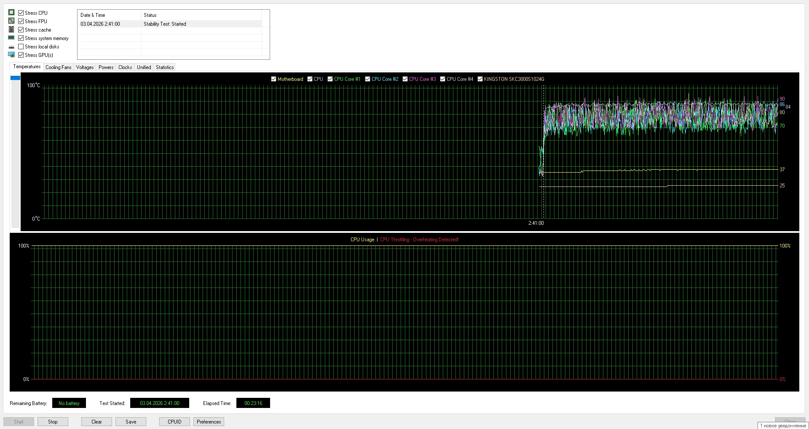The image size is (809, 429).
Task: Click the Stress cache icon
Action: point(11,29)
